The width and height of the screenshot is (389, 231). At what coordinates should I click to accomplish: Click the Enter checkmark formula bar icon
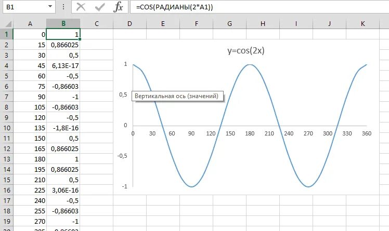(x=99, y=7)
